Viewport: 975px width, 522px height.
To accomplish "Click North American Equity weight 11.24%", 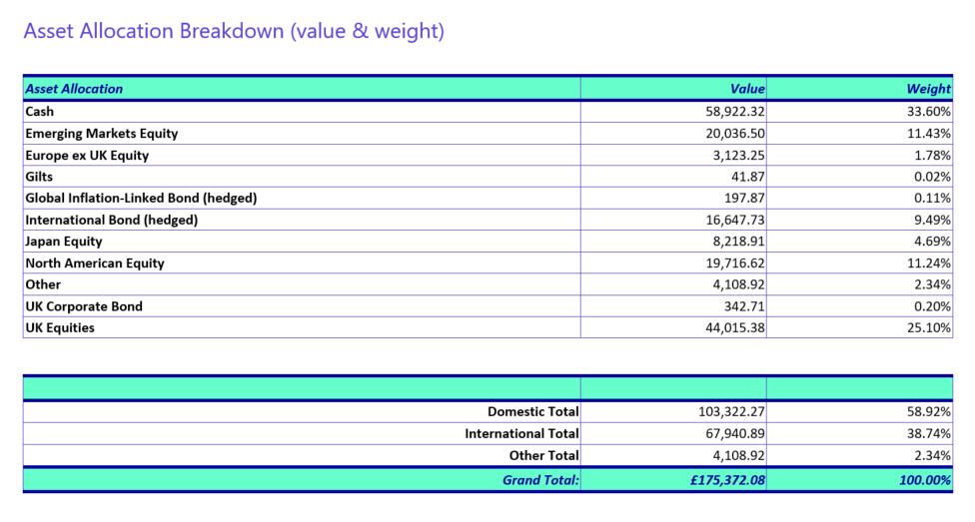I will (929, 263).
